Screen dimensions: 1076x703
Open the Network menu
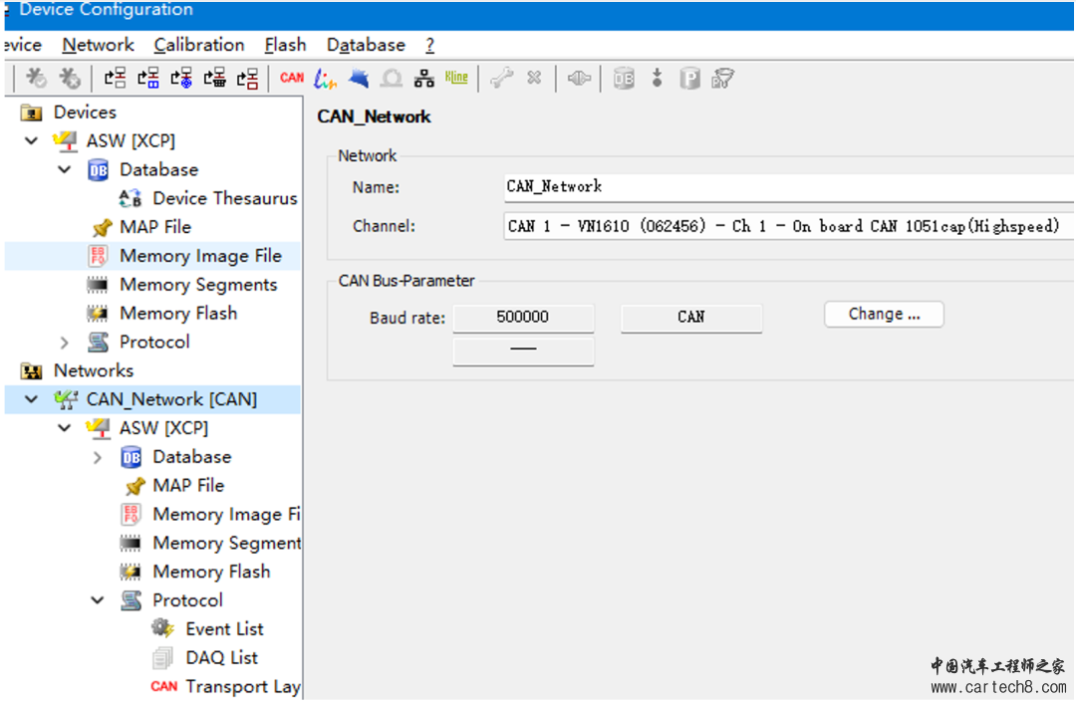click(x=98, y=45)
